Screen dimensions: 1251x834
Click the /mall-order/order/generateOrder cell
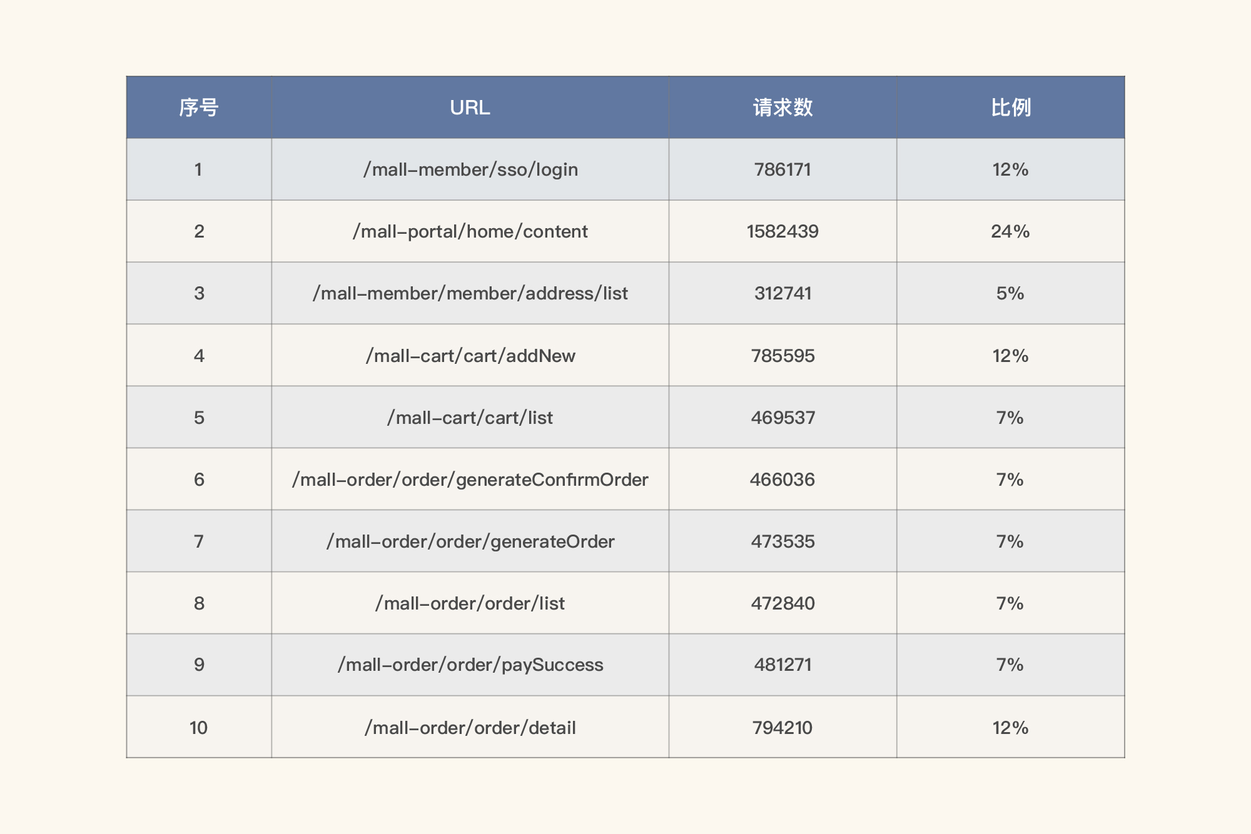(470, 541)
